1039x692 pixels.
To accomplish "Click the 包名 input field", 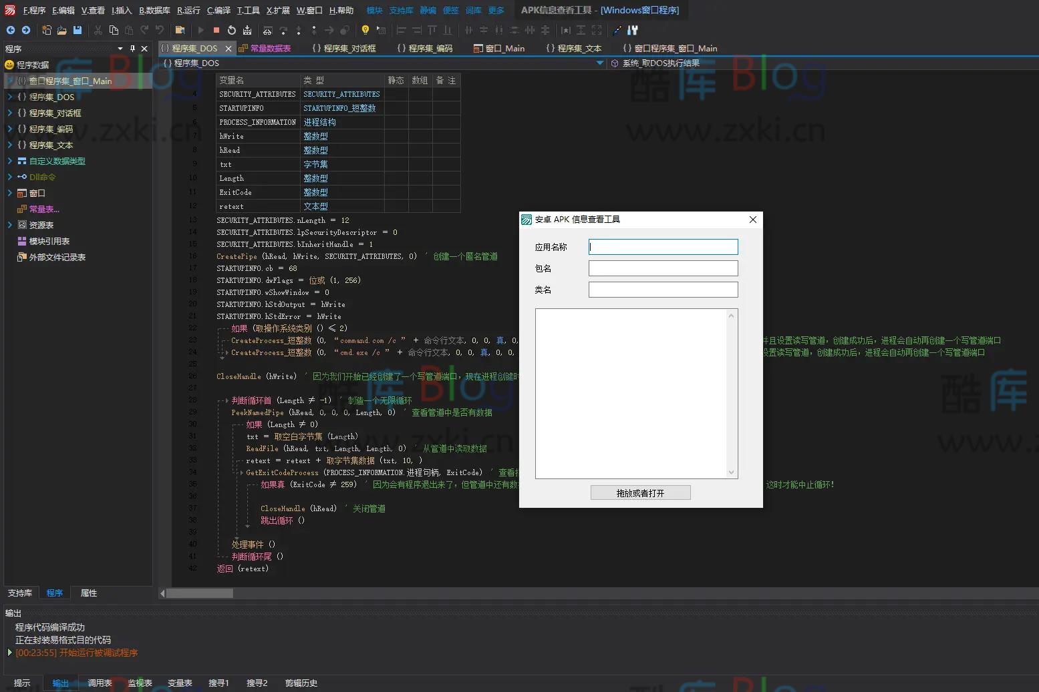I will pos(663,268).
